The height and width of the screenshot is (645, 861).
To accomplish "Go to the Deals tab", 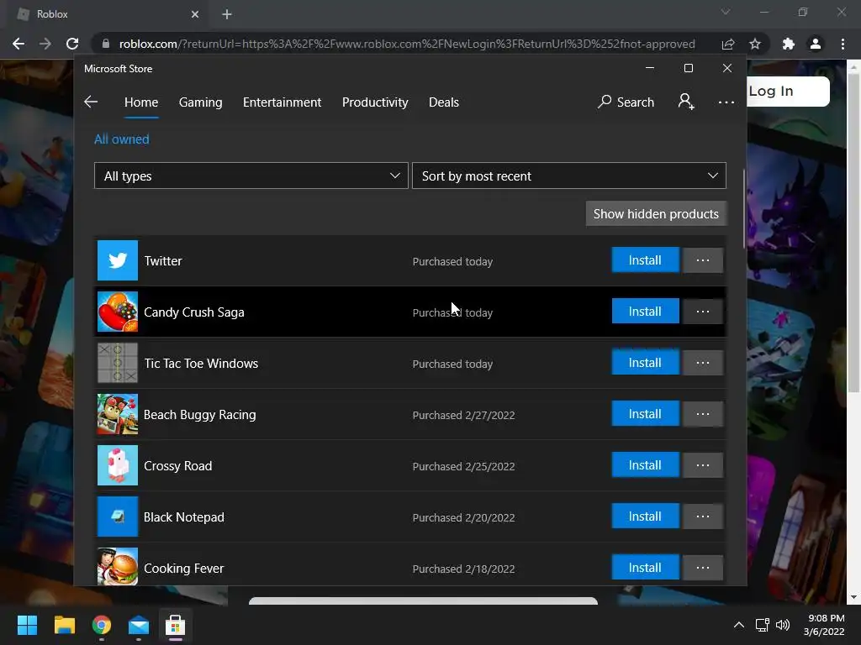I will point(444,102).
